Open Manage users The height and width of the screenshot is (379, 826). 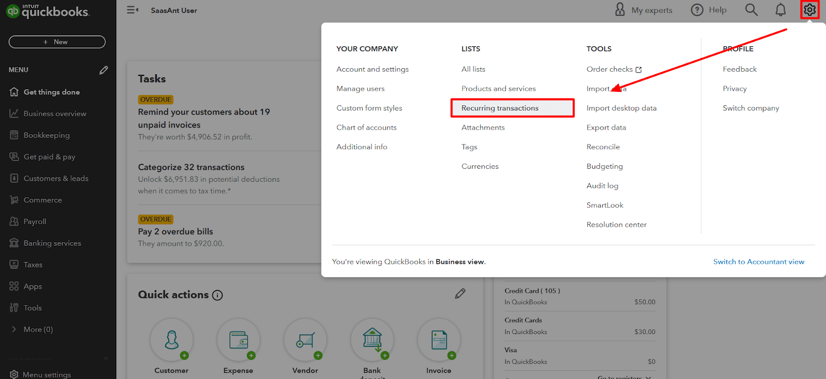tap(360, 89)
